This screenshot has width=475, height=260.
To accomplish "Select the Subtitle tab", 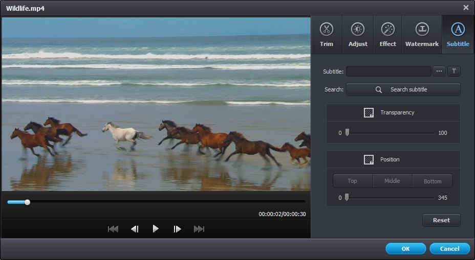I will [x=458, y=35].
